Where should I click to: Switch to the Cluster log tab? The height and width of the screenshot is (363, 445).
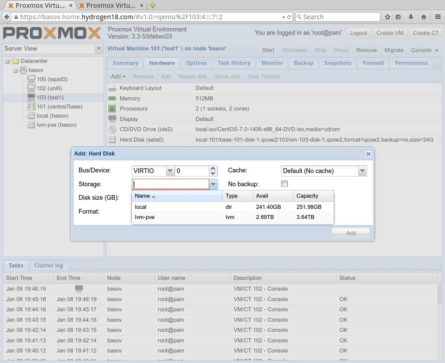tap(49, 266)
